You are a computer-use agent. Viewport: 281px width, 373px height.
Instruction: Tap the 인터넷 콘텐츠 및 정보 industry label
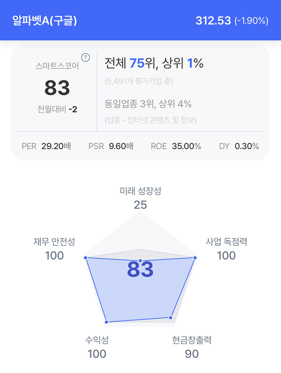coord(151,120)
